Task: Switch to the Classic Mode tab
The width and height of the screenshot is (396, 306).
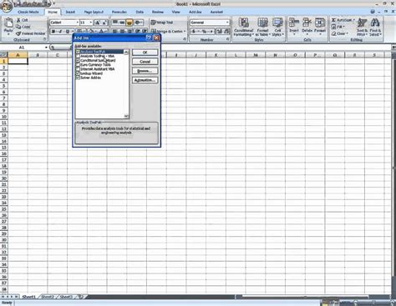Action: click(28, 12)
